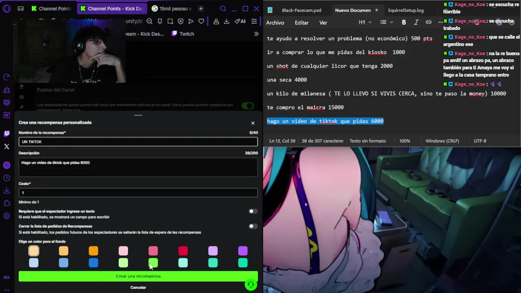521x293 pixels.
Task: Open the profile account icon
Action: 216,22
